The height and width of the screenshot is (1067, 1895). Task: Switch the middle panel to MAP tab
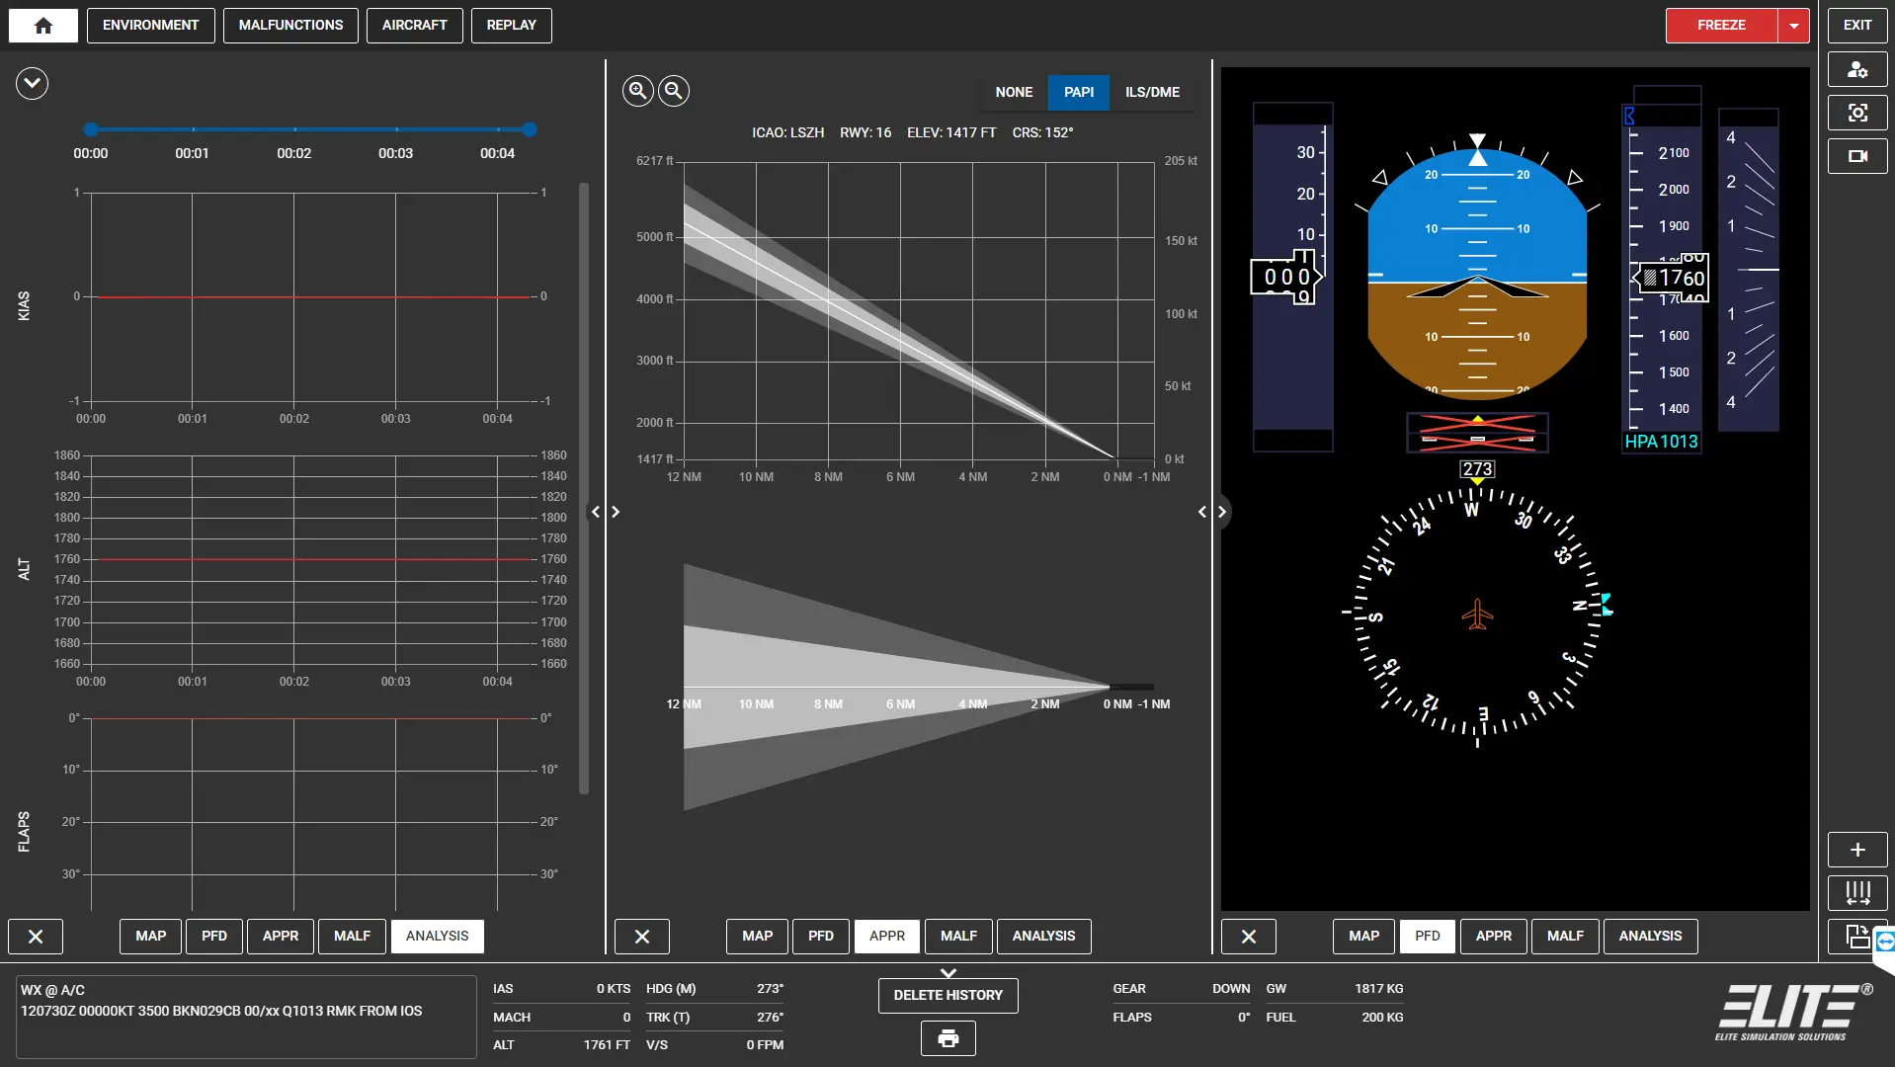(x=758, y=936)
